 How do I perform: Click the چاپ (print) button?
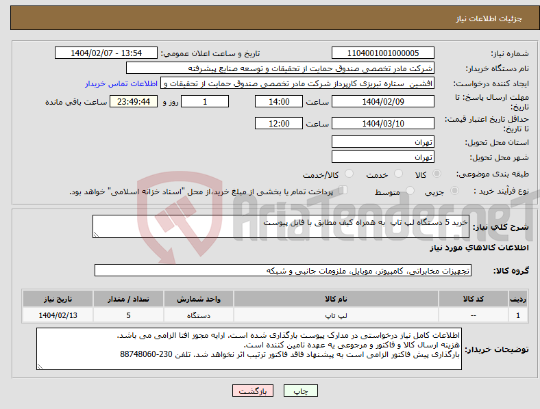(x=300, y=391)
